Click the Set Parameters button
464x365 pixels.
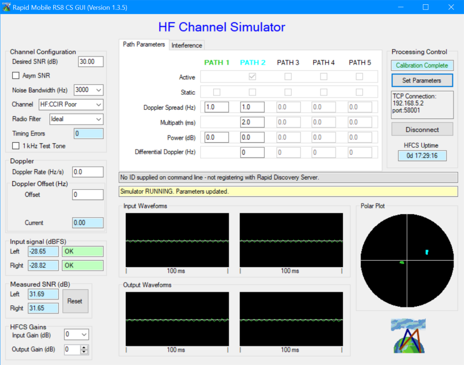tap(422, 80)
